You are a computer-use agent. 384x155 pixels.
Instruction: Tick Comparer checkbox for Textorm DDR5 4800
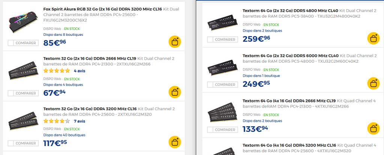[210, 40]
